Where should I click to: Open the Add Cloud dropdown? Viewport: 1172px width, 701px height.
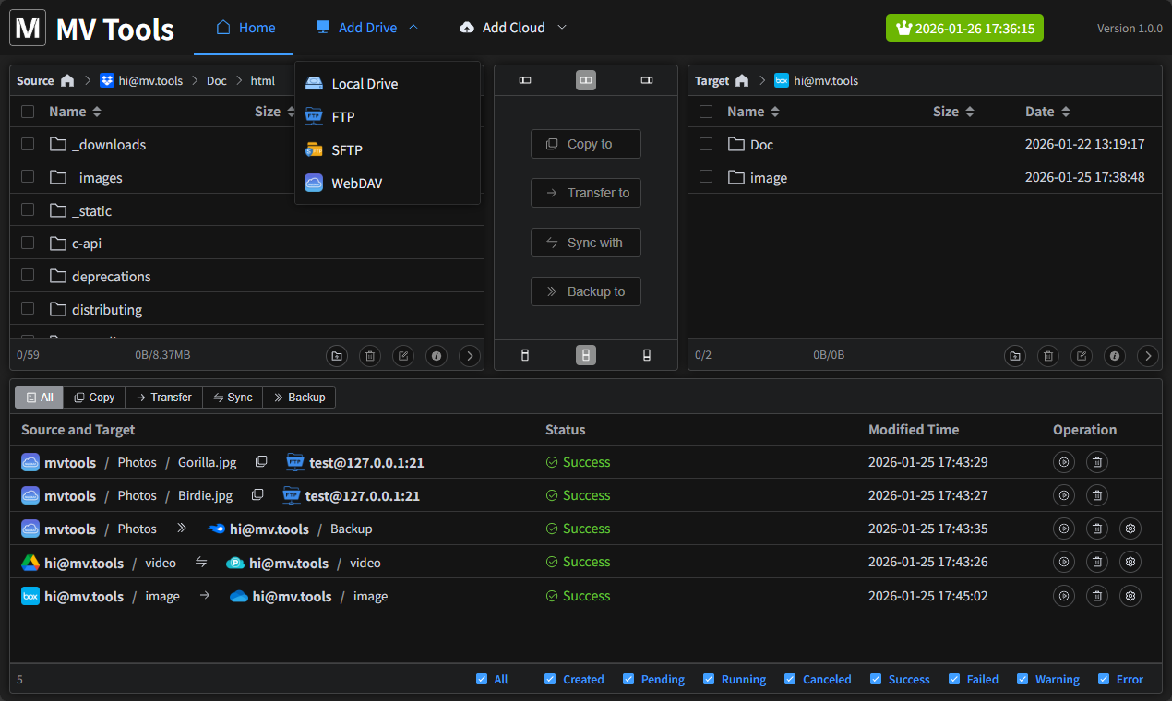512,27
